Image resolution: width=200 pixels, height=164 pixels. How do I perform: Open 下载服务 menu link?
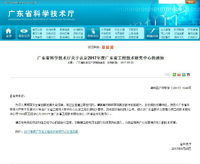click(x=133, y=30)
